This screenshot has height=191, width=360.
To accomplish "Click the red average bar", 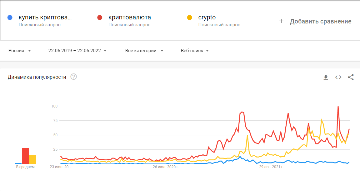I will pos(25,156).
